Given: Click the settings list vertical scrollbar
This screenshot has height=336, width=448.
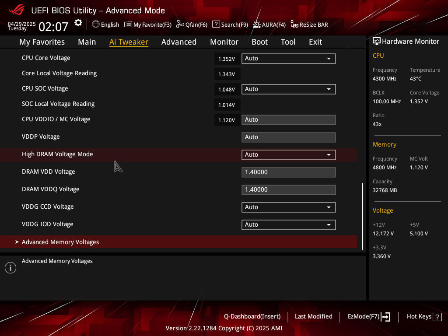Looking at the screenshot, I should click(x=362, y=217).
